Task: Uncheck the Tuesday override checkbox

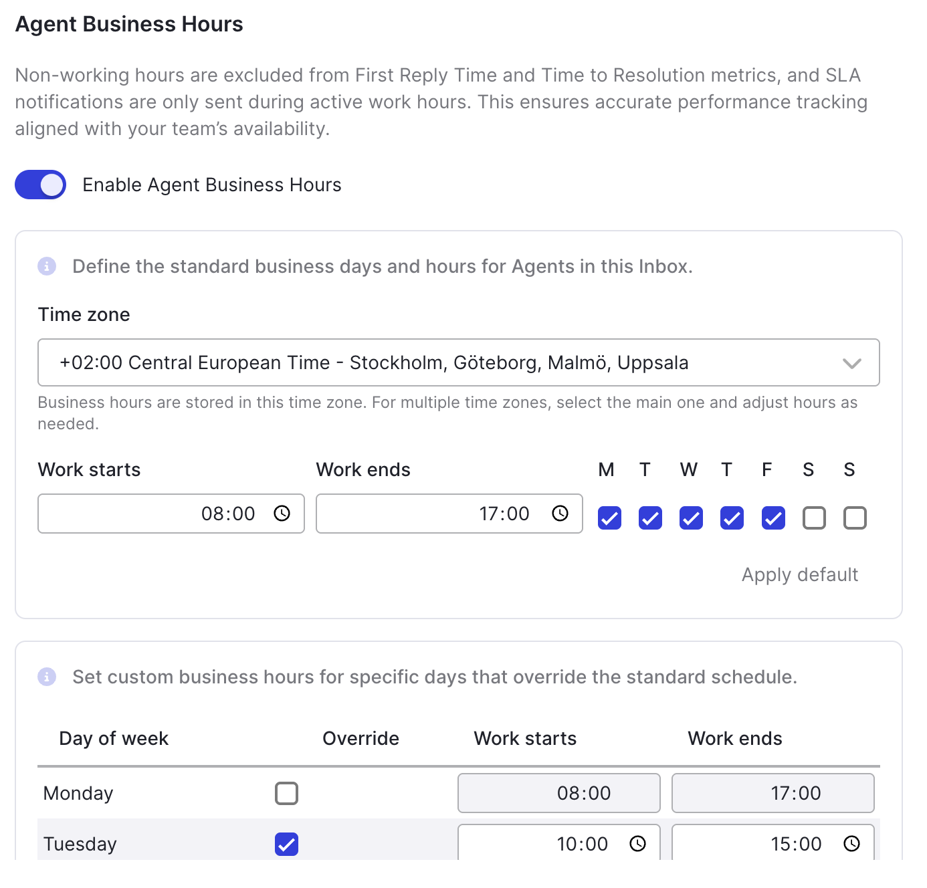Action: point(286,845)
